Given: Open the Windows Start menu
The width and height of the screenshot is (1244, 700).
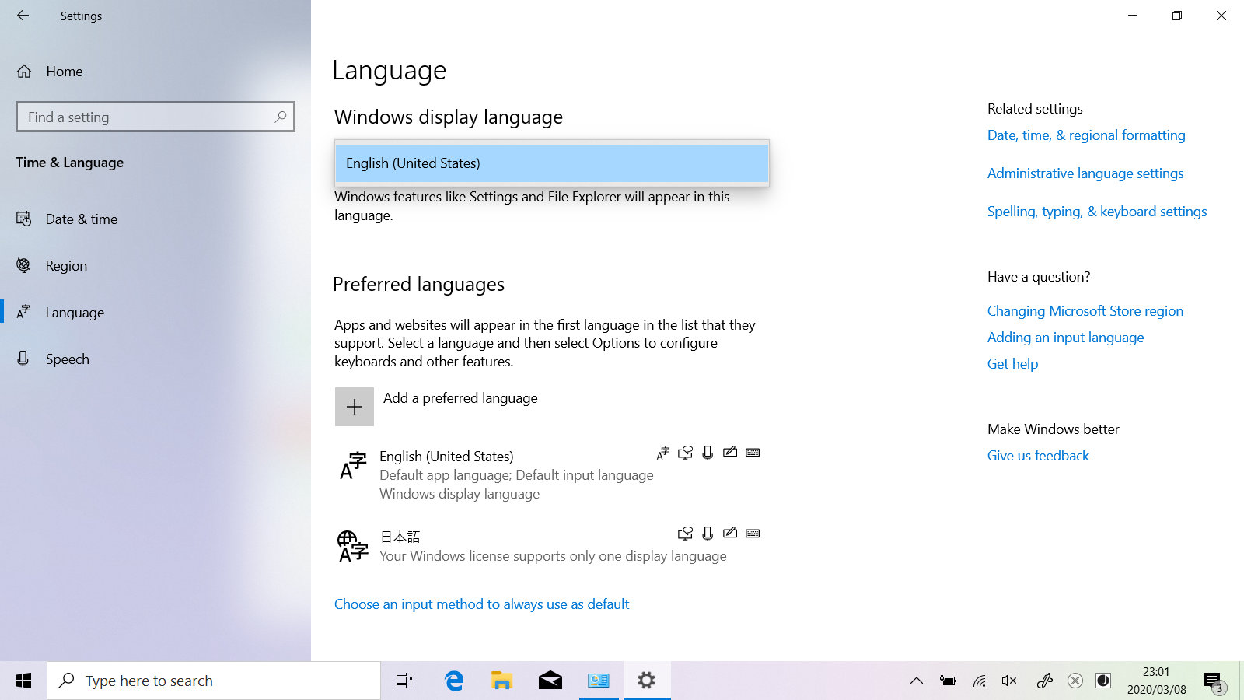Looking at the screenshot, I should pos(23,681).
